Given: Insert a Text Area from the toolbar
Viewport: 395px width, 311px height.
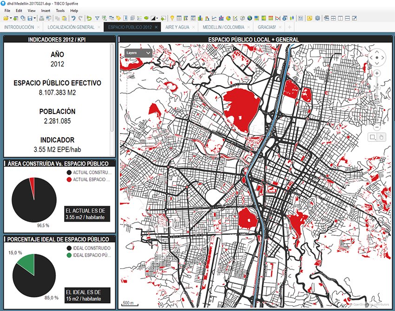Looking at the screenshot, I should pos(301,18).
